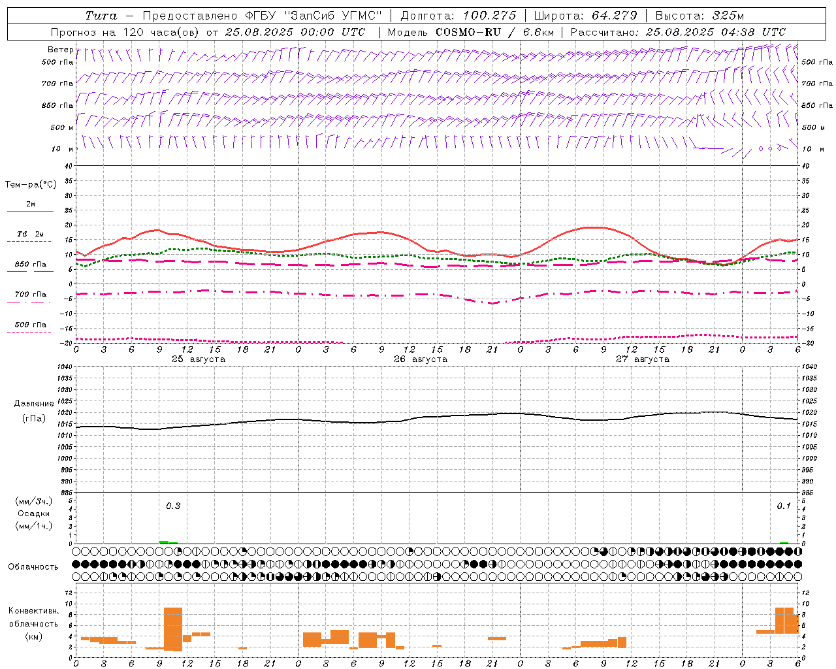The height and width of the screenshot is (669, 836).
Task: Click the "Облачность" cloud cover label
Action: point(33,566)
